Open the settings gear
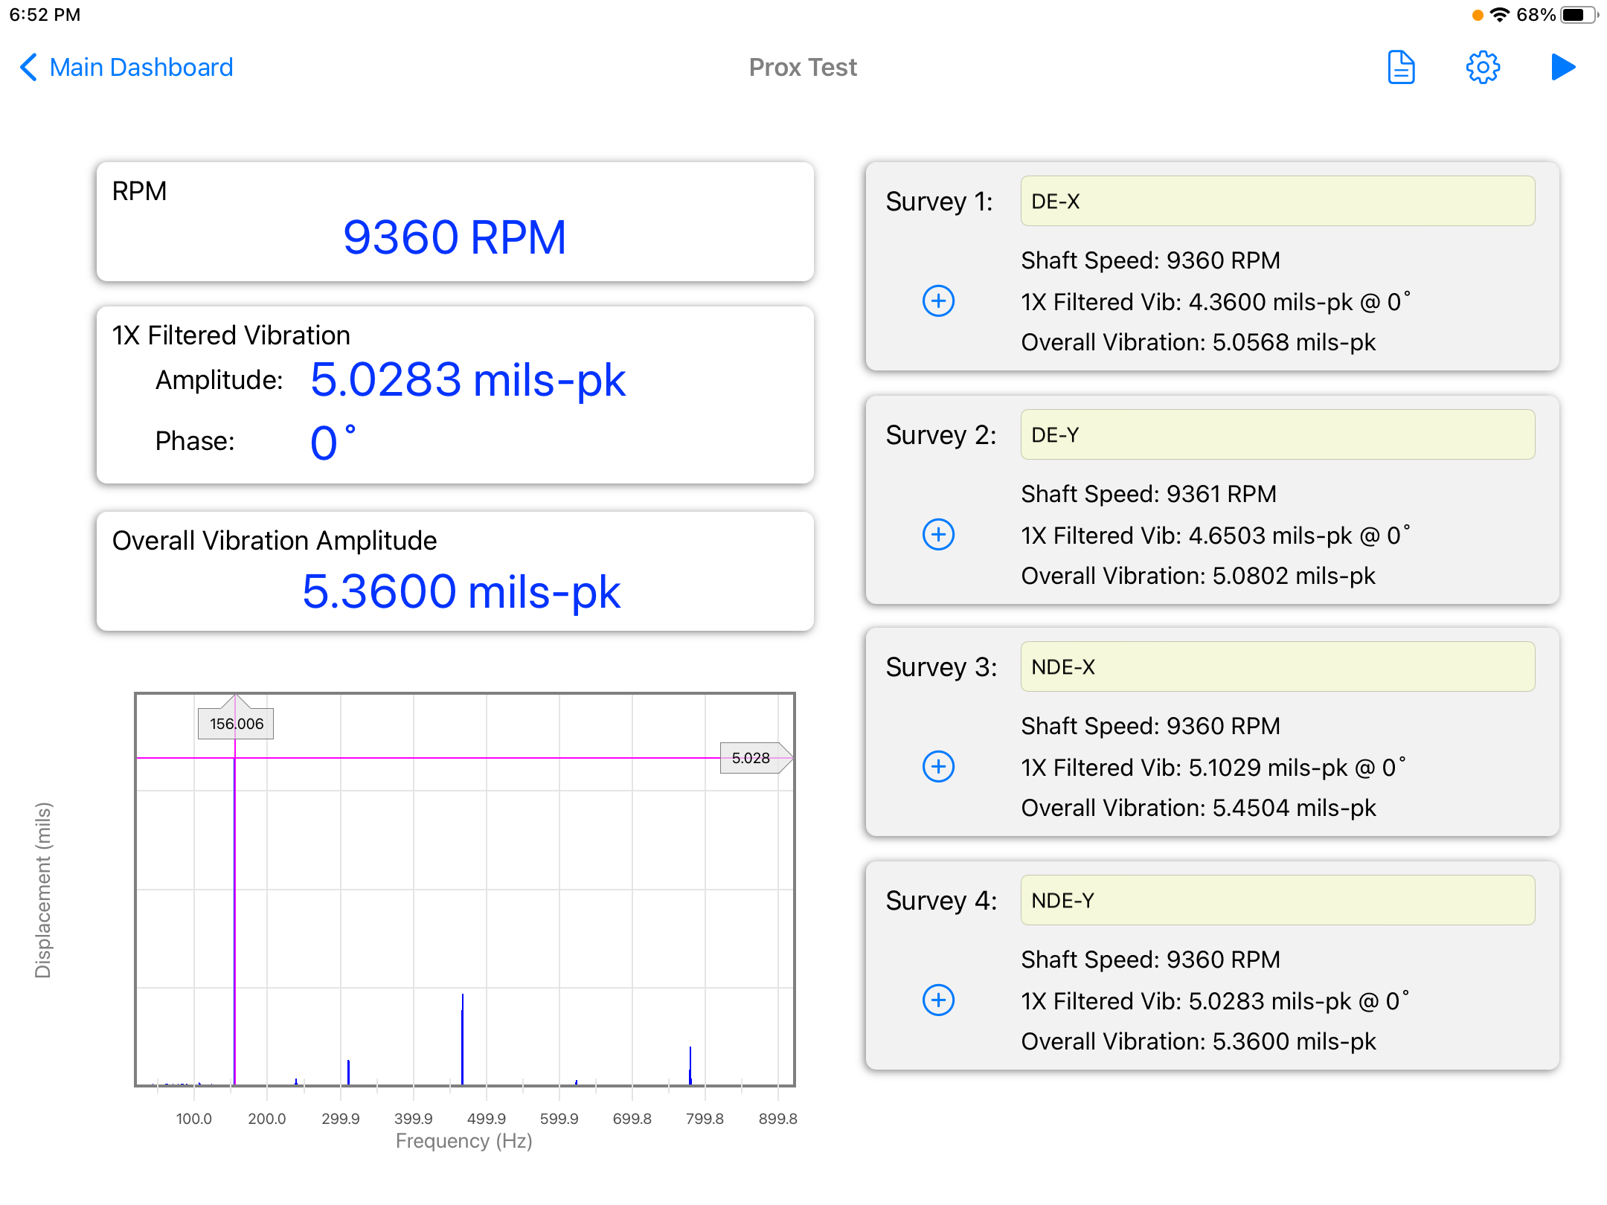Screen dimensions: 1607x1205 click(x=1483, y=68)
